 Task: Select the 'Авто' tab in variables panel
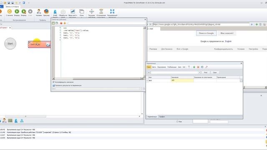coord(154,67)
